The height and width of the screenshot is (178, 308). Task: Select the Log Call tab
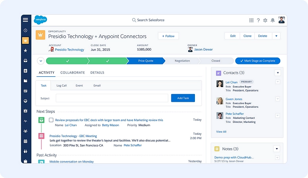(62, 85)
